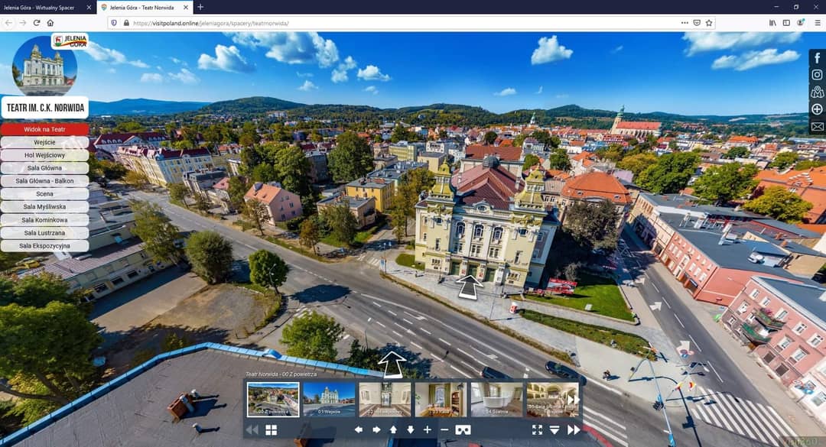
Task: Toggle the thumbnail grid view button
Action: [x=271, y=429]
